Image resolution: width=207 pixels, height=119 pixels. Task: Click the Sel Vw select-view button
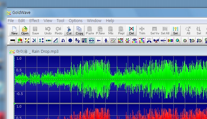click(155, 30)
